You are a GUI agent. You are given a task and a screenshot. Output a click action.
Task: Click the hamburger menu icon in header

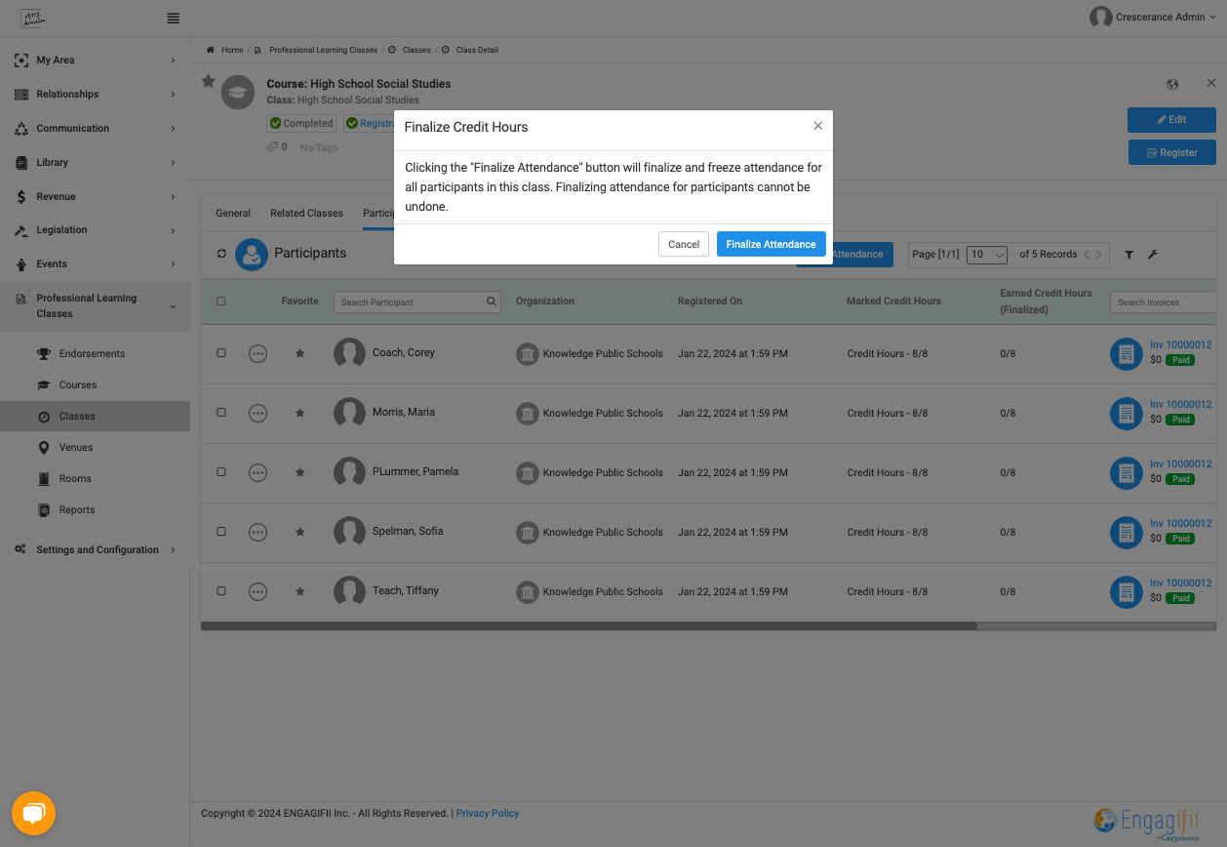pos(174,18)
